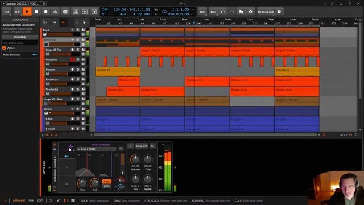Click the Stop transport button
Screen dimensions: 364x205
coord(36,11)
